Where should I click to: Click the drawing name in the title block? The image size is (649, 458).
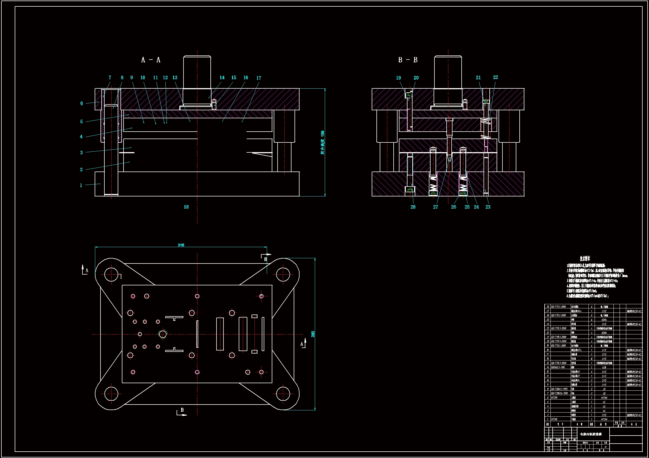click(x=591, y=434)
